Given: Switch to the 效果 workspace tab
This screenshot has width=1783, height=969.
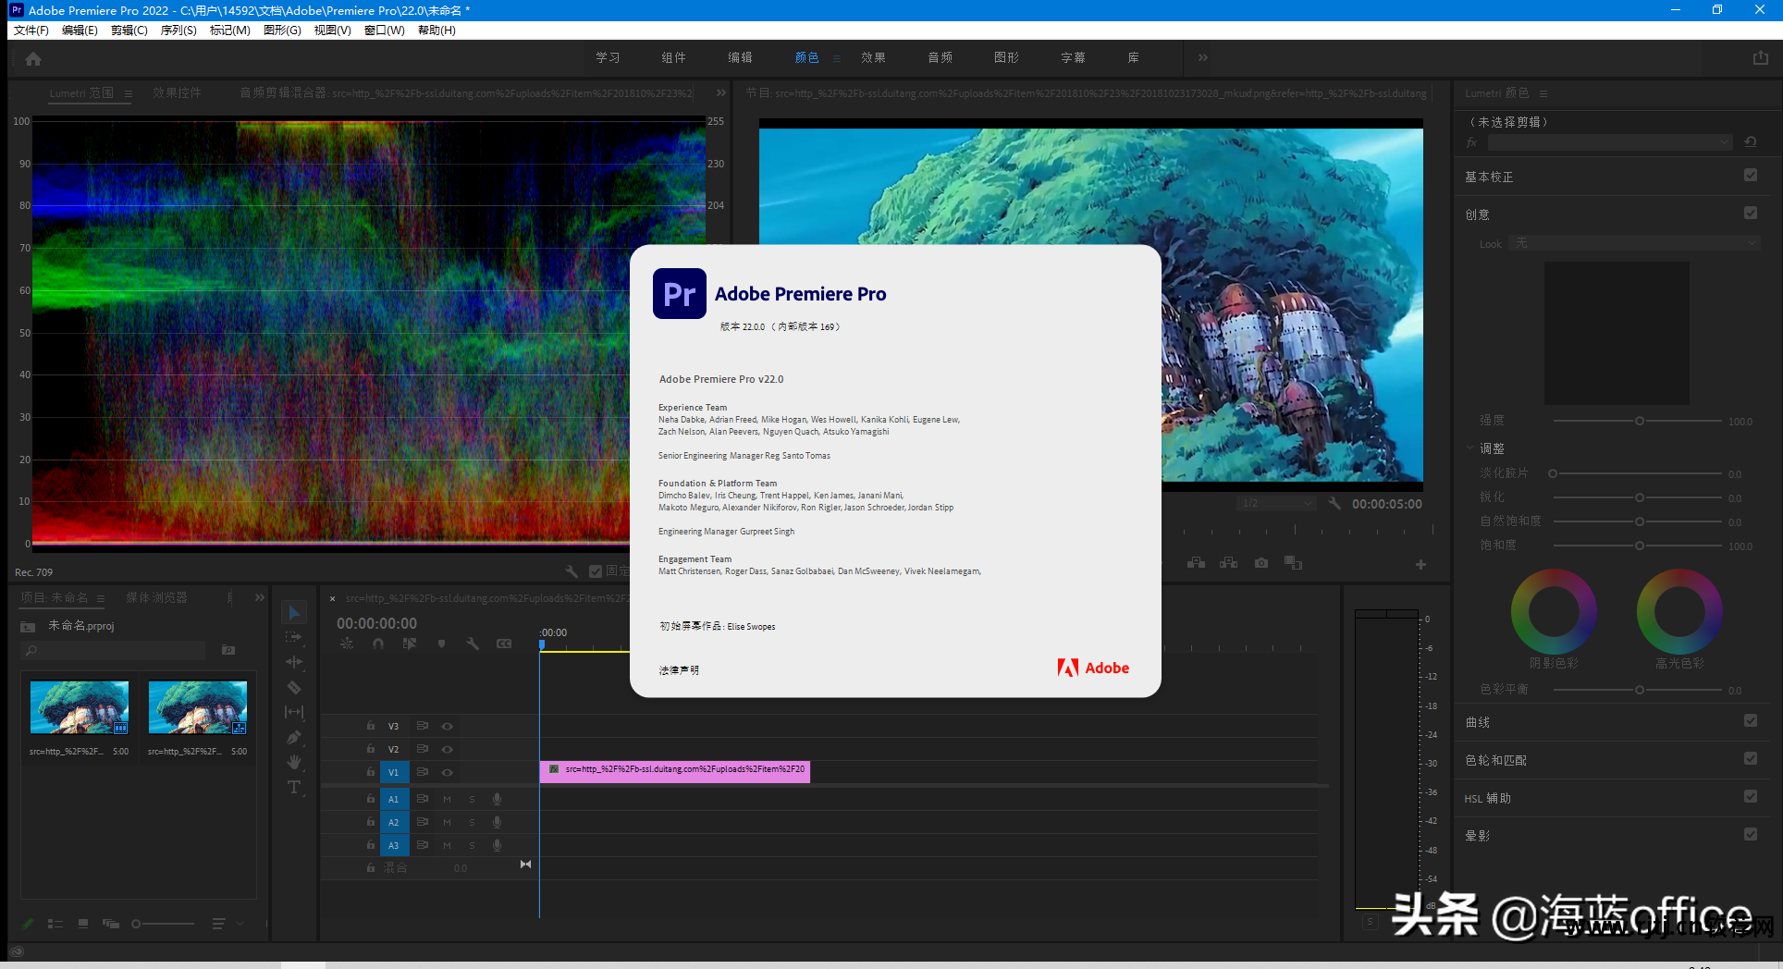Looking at the screenshot, I should tap(873, 57).
